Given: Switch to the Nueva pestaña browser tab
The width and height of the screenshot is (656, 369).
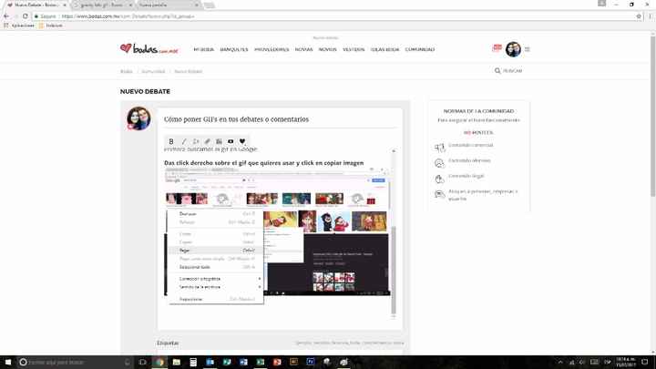Looking at the screenshot, I should [168, 5].
